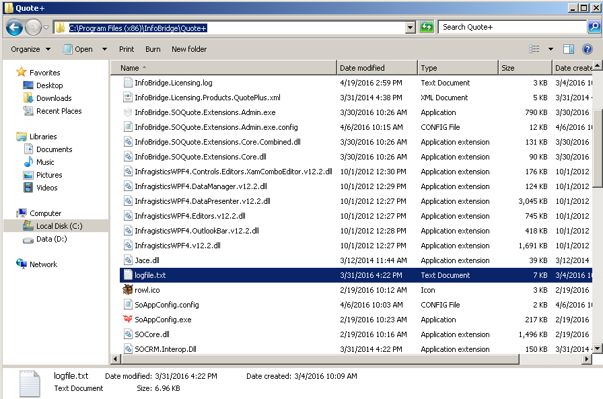
Task: Click the rowl.ico owl icon
Action: point(128,290)
